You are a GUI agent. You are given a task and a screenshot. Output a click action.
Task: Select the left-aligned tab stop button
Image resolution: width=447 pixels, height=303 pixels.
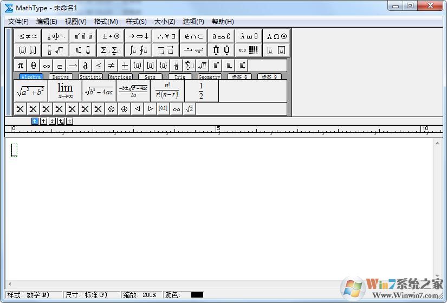[35, 121]
